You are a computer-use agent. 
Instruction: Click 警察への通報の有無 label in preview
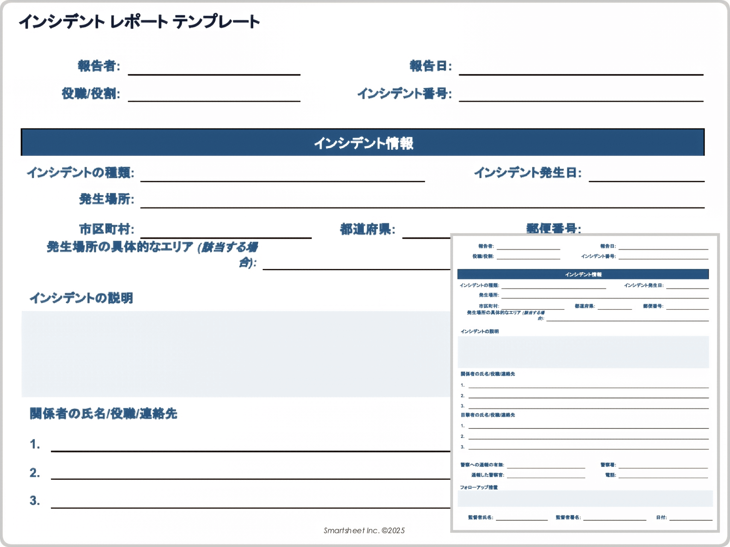point(482,465)
